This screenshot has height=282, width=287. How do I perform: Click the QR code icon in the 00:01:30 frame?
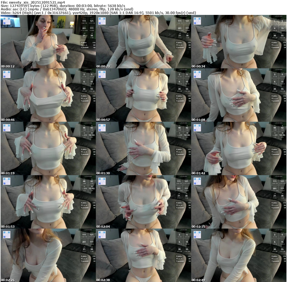click(102, 128)
